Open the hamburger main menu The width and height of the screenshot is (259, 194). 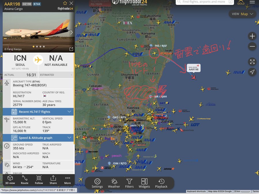coord(252,2)
